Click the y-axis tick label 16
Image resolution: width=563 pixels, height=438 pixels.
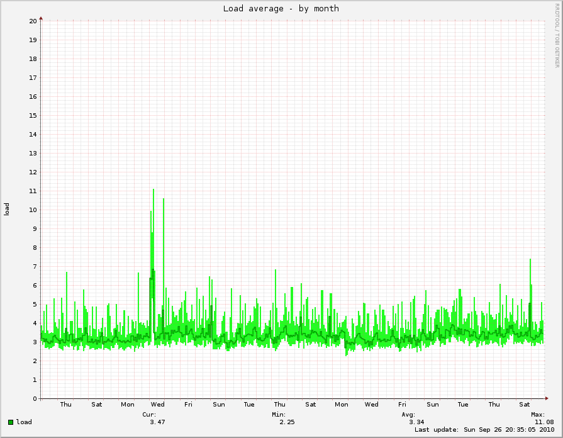33,96
